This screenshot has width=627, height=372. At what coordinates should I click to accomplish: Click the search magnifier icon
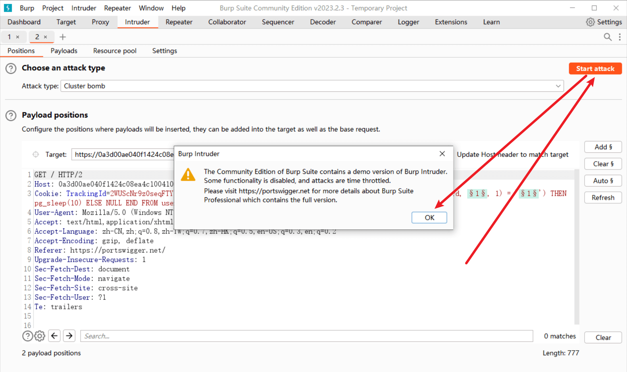pos(607,37)
